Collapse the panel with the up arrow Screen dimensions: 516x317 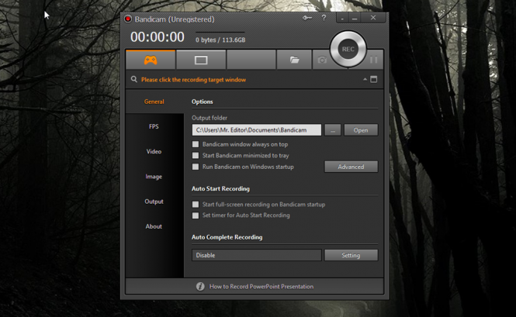tap(365, 79)
